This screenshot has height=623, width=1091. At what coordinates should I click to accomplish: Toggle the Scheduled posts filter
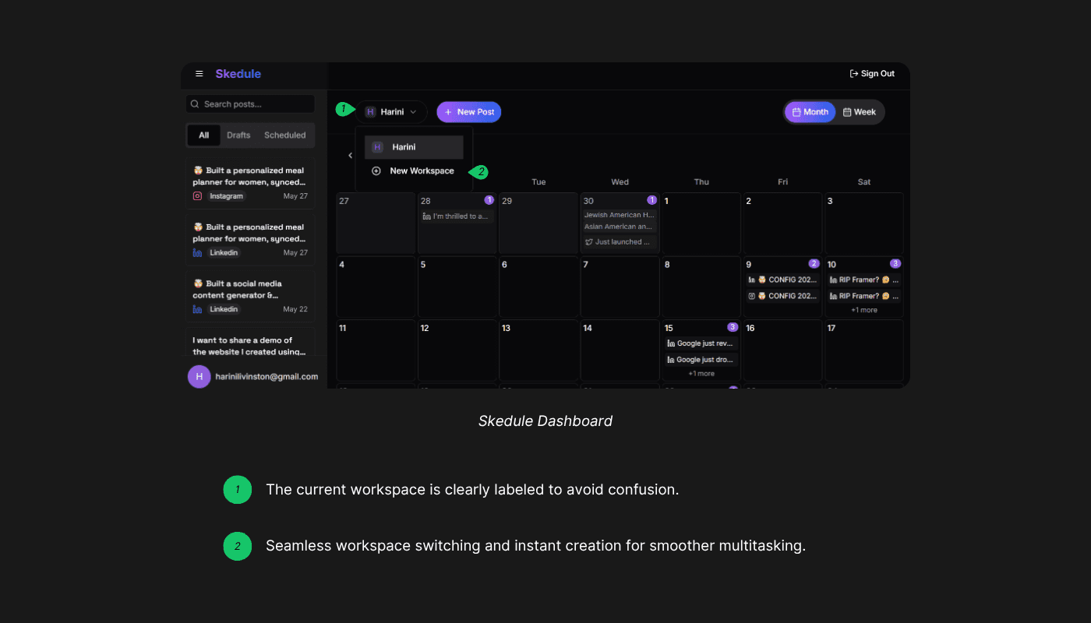(x=284, y=135)
